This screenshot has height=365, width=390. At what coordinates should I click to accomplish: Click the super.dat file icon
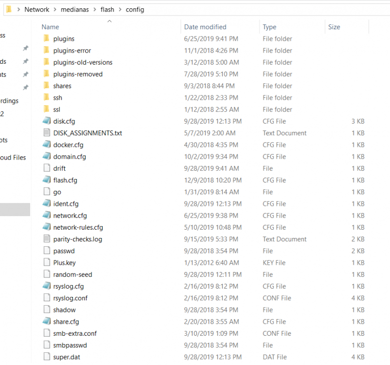pos(47,357)
